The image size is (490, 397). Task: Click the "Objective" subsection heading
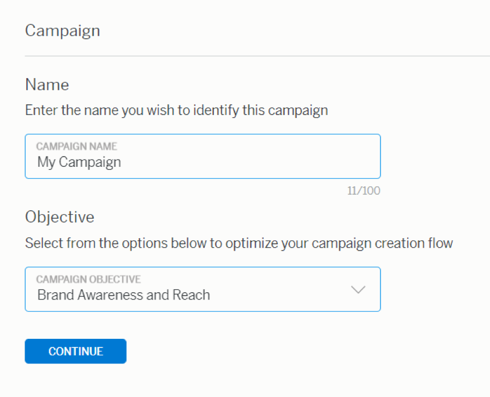click(x=59, y=217)
